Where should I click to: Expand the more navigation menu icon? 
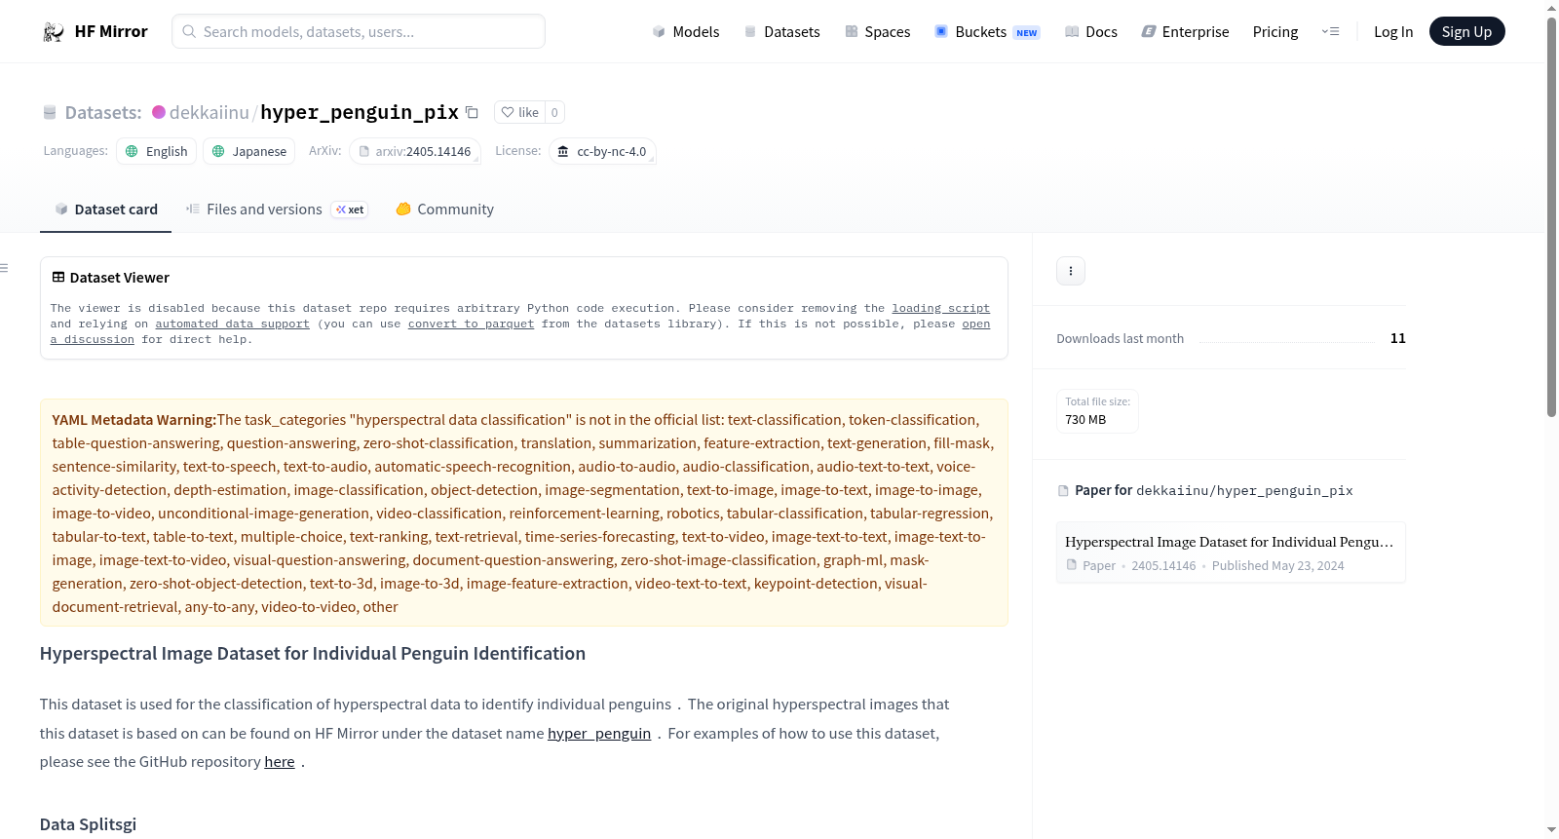pos(1330,32)
